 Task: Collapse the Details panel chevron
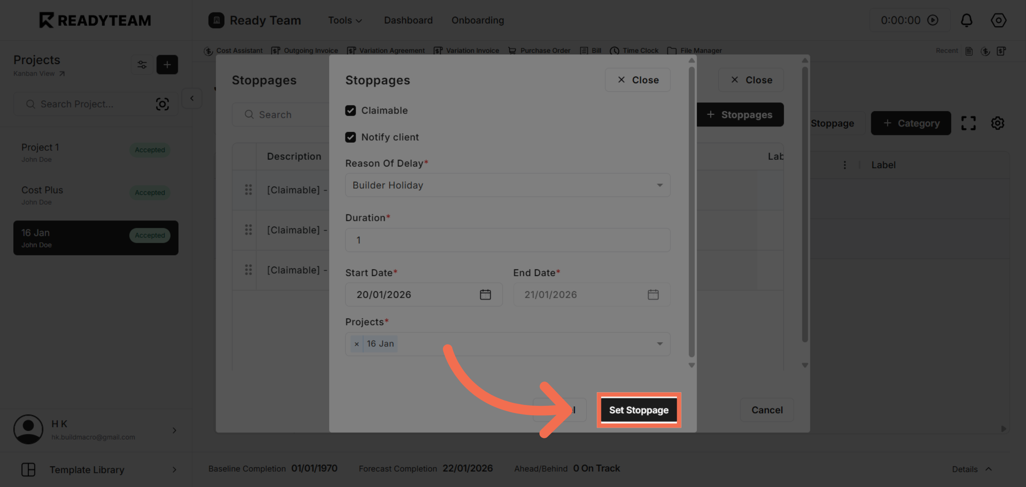(x=989, y=469)
